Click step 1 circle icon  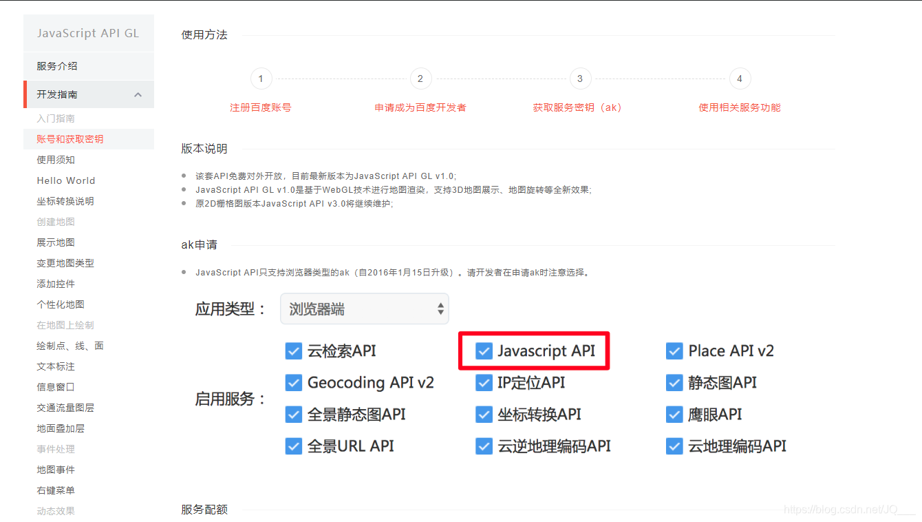[x=261, y=79]
